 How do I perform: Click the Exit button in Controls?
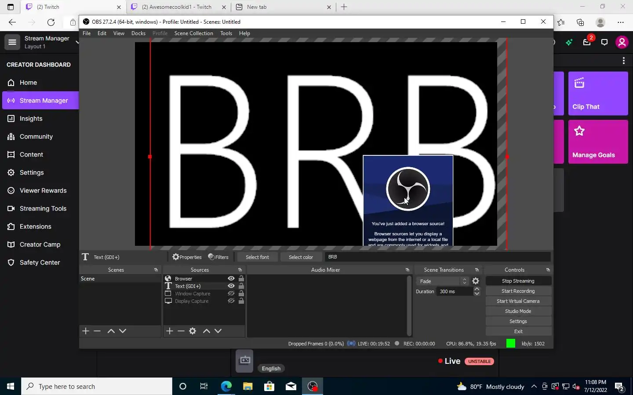[518, 331]
